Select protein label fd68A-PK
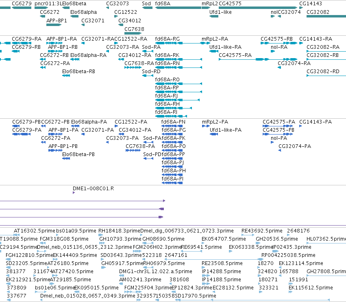The width and height of the screenshot is (346, 302). 174,138
